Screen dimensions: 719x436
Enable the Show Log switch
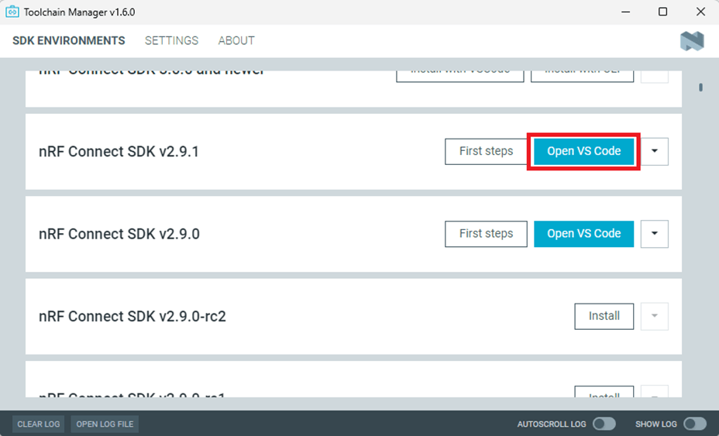694,424
